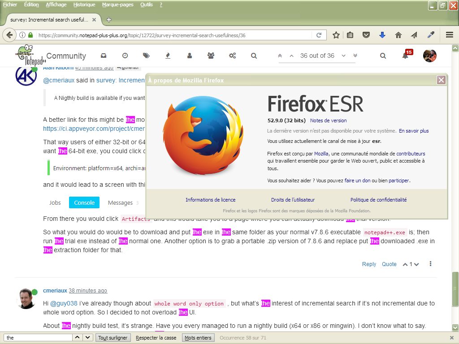Go to the Firefox home page icon
459x344 pixels.
click(398, 35)
